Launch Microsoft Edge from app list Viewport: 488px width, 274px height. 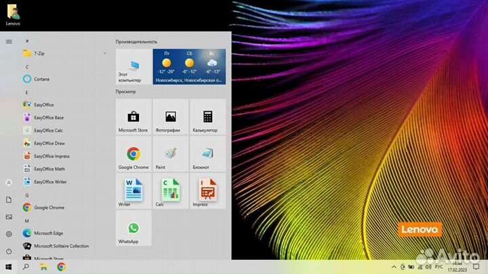(65, 233)
